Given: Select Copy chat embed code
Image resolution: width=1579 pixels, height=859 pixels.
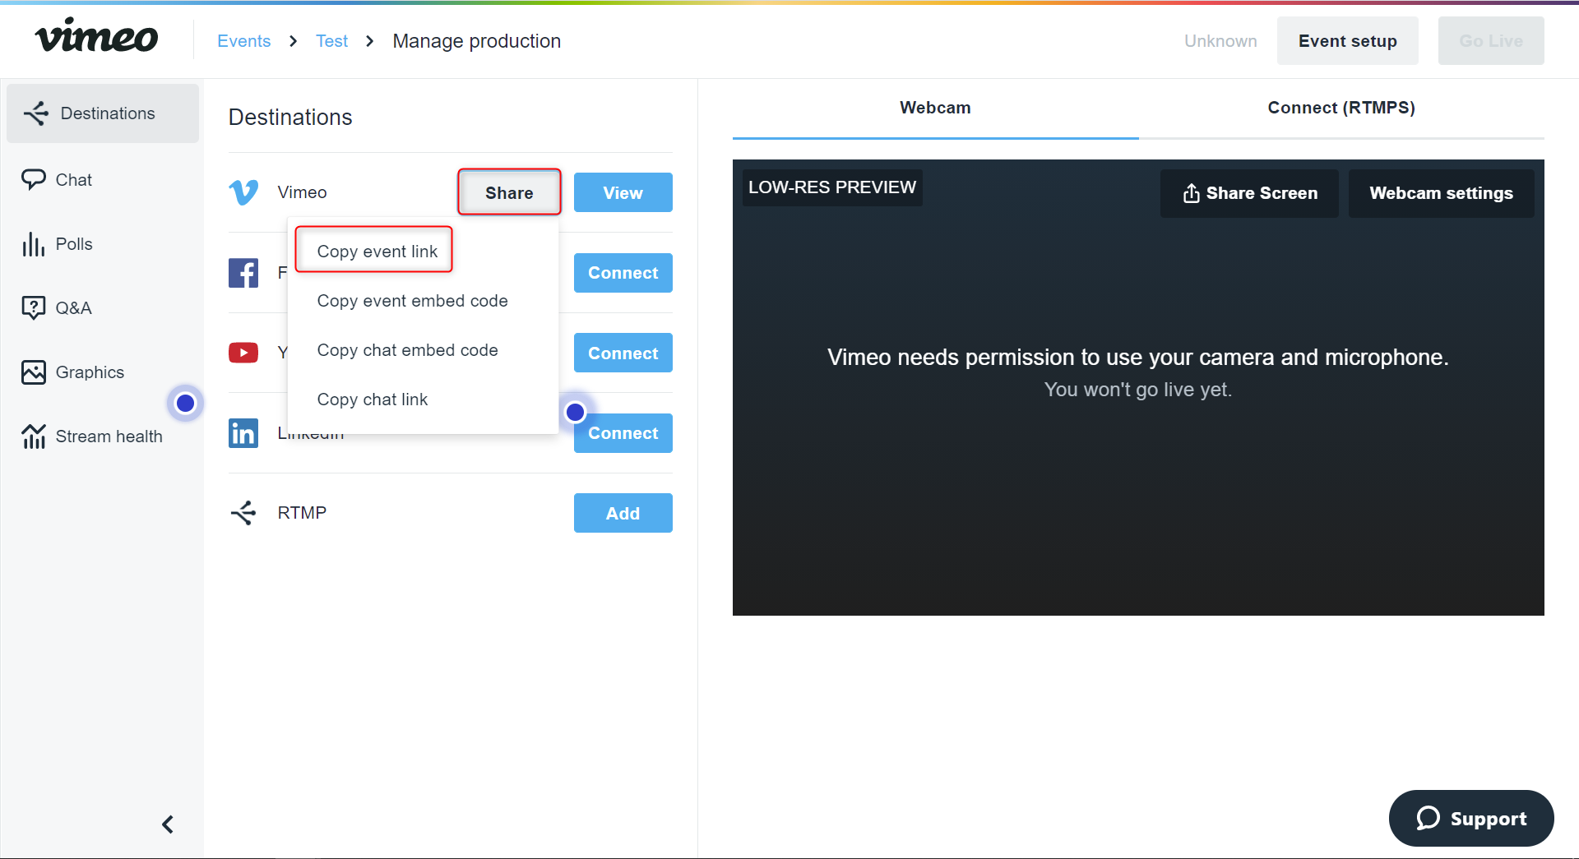Looking at the screenshot, I should (408, 350).
